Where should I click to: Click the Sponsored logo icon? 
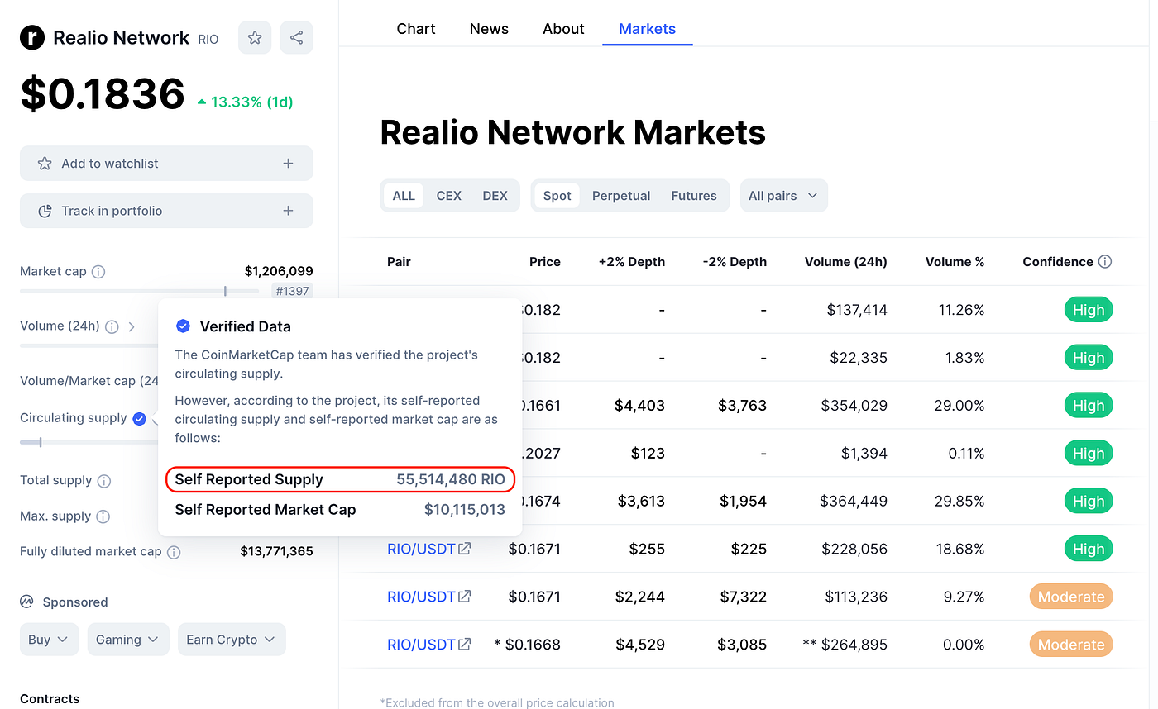[x=26, y=602]
